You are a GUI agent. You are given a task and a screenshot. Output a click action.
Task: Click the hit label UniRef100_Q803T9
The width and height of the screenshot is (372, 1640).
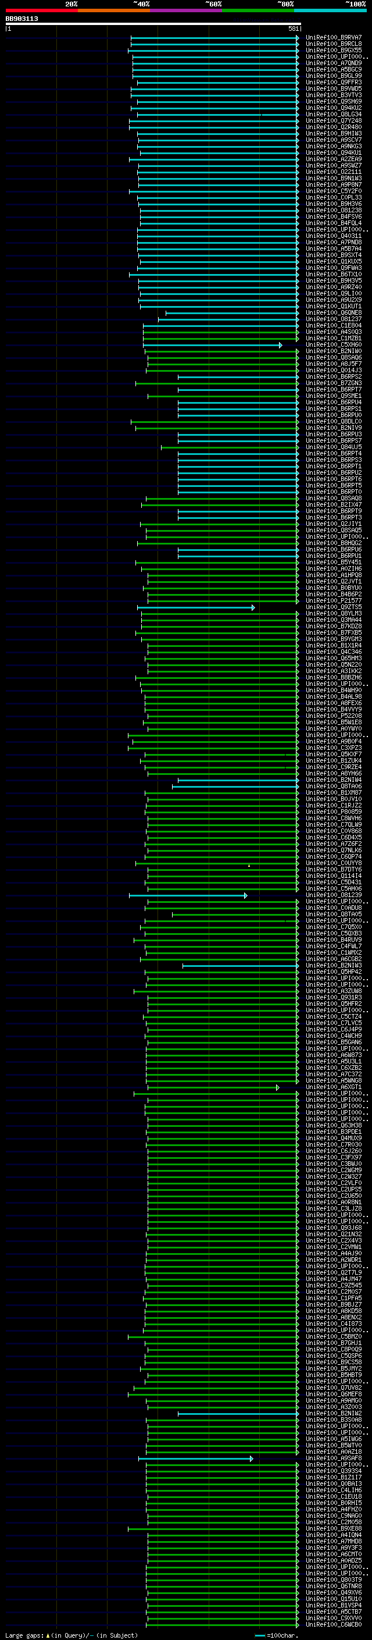pyautogui.click(x=334, y=1581)
